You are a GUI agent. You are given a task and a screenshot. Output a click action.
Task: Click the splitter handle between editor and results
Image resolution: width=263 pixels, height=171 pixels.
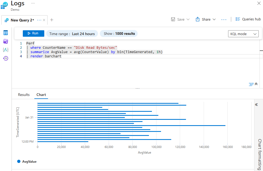[x=137, y=88]
